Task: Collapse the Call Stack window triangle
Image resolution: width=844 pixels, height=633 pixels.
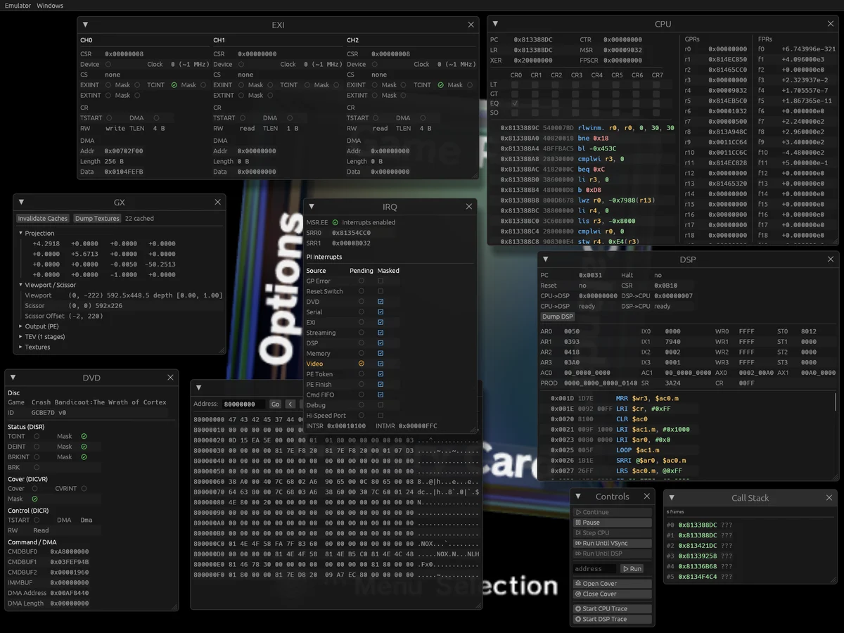Action: coord(672,497)
